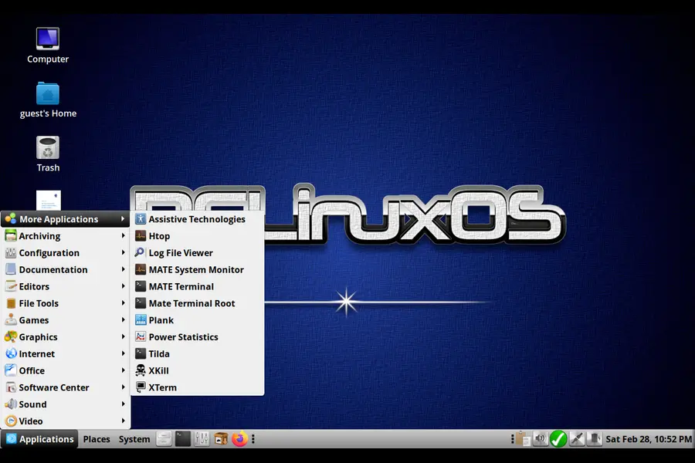The height and width of the screenshot is (463, 695).
Task: Open Trash on the desktop
Action: (47, 147)
